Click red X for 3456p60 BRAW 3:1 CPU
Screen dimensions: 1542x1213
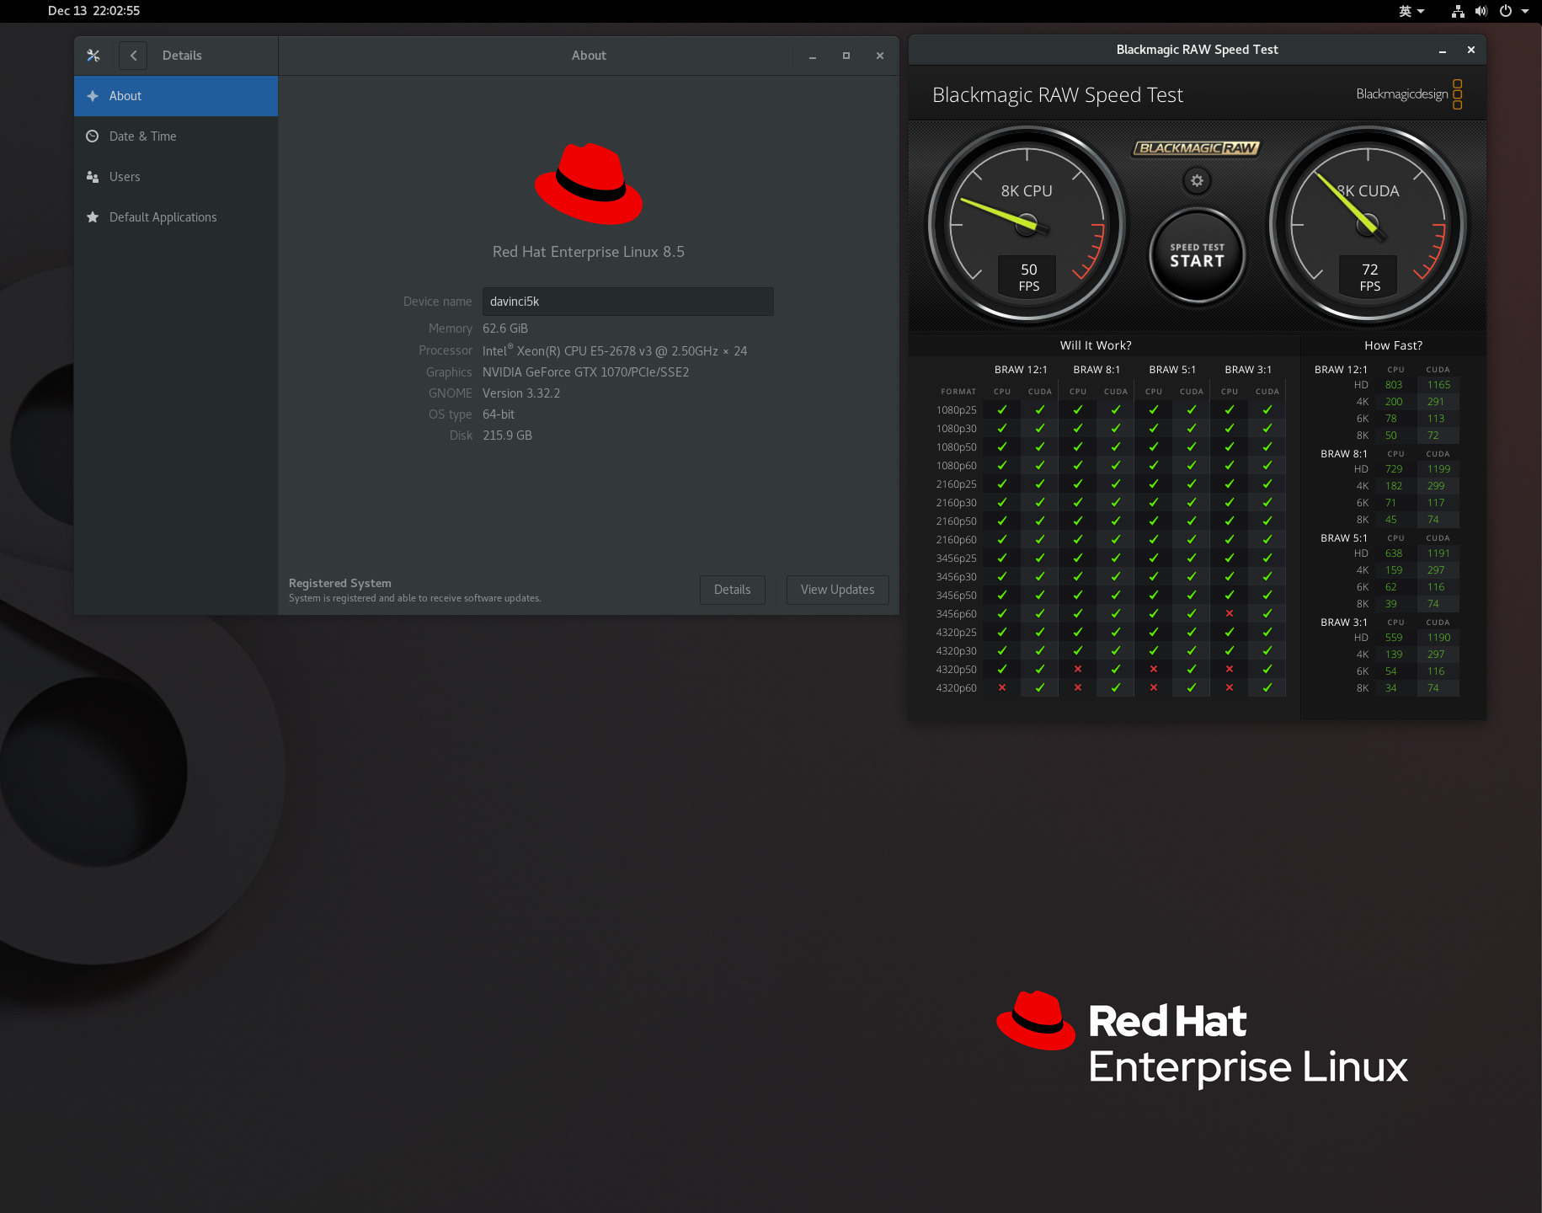coord(1230,614)
